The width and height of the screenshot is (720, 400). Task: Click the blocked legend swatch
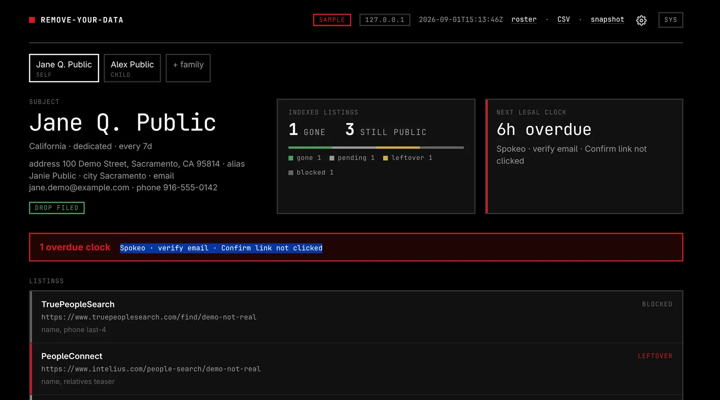291,173
